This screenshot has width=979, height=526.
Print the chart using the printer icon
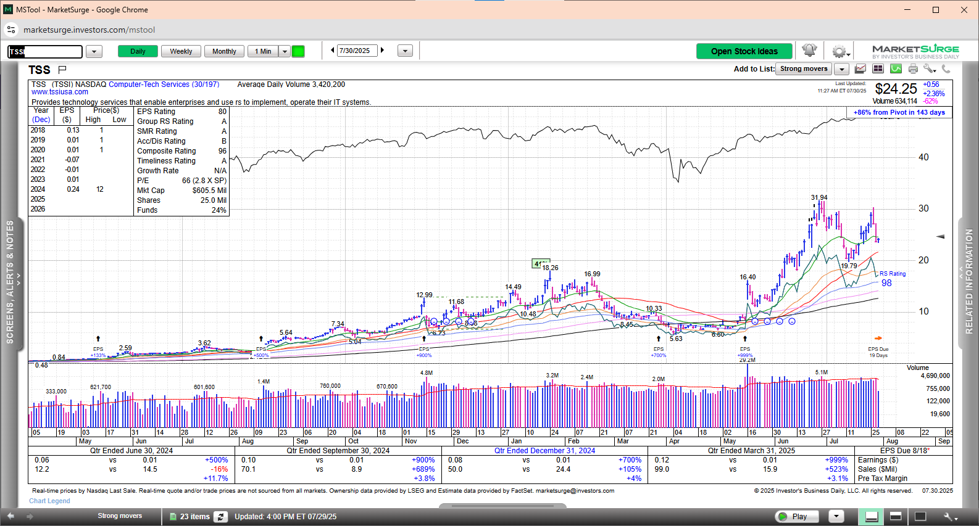(913, 69)
